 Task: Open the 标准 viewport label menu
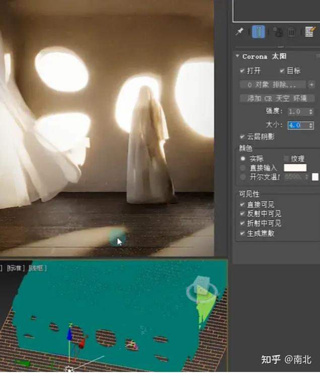(x=16, y=269)
